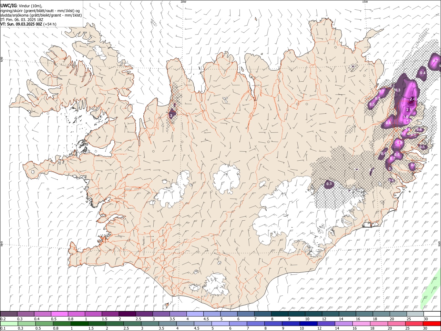The image size is (441, 331).
Task: Click the darkest green 1–1.5 lower legend swatch
Action: click(x=80, y=324)
